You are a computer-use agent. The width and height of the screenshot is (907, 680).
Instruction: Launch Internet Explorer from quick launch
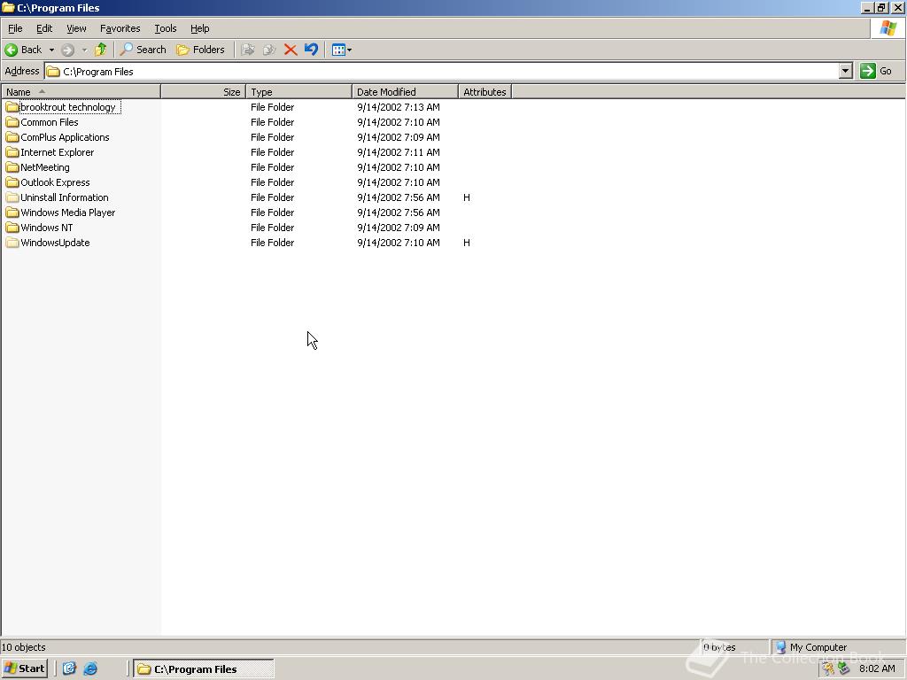[x=90, y=668]
